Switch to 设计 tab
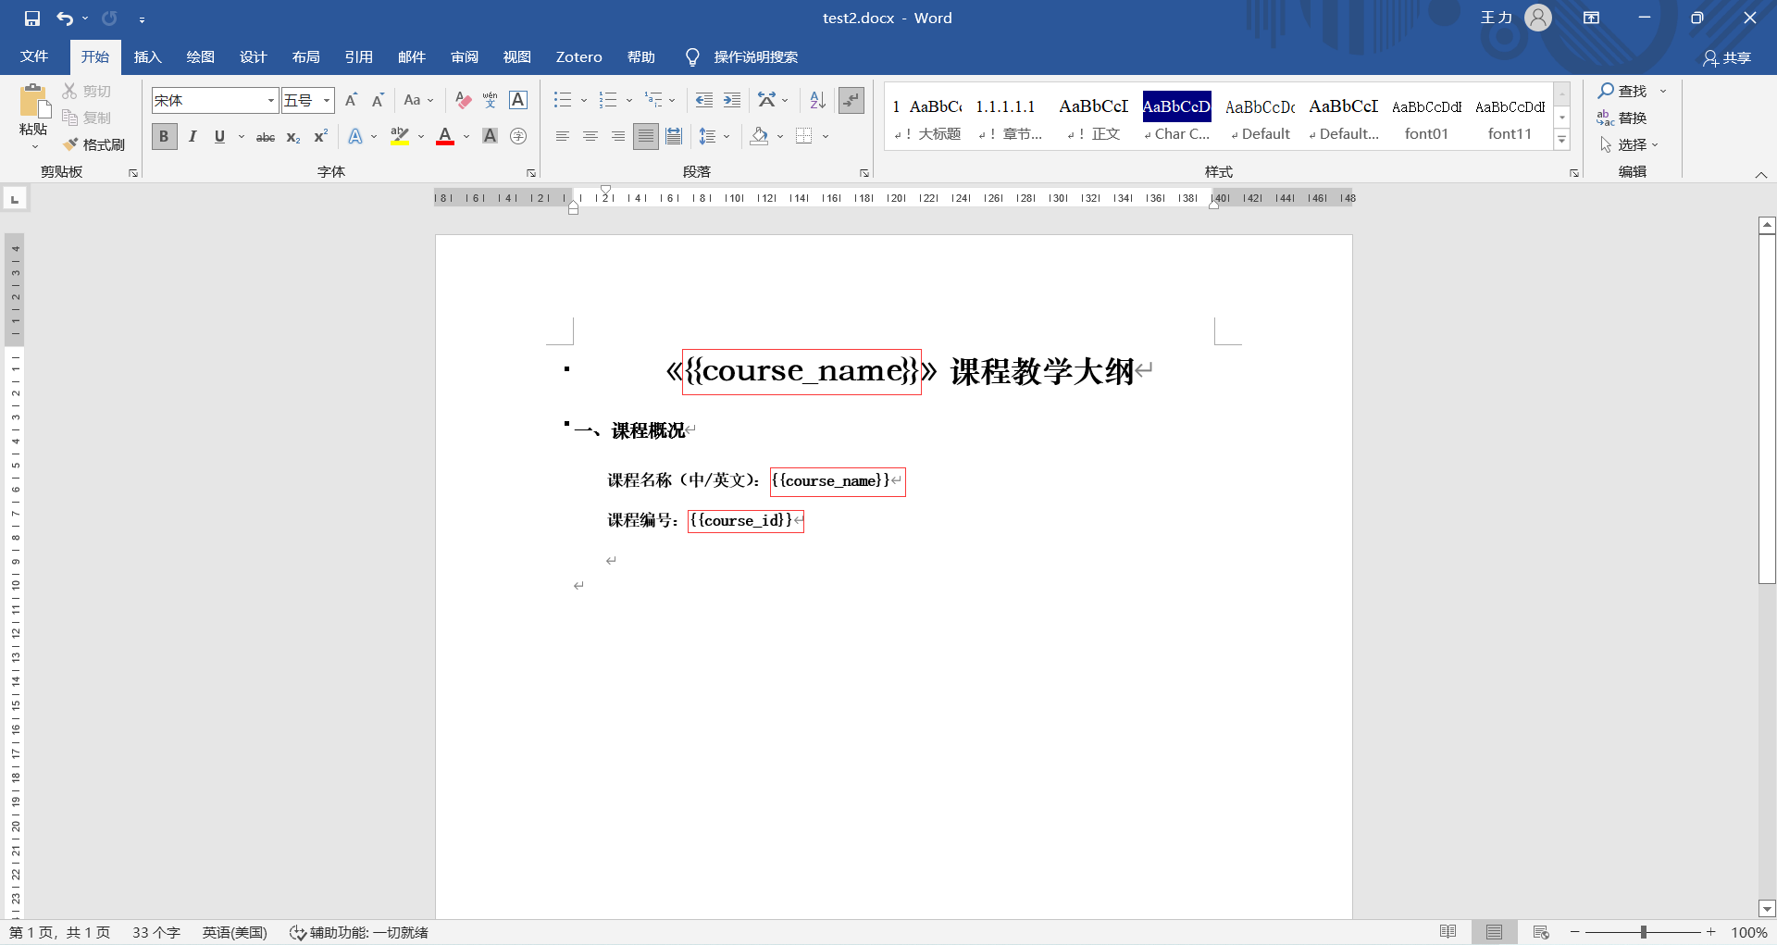 pyautogui.click(x=254, y=57)
